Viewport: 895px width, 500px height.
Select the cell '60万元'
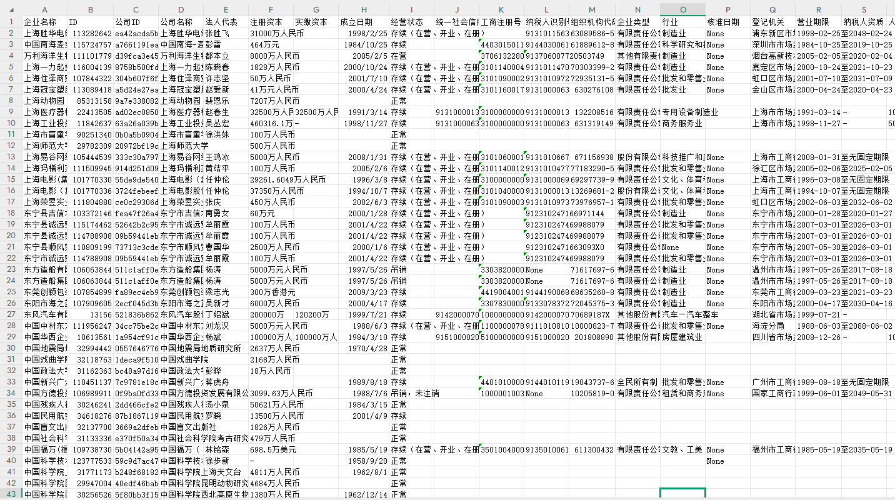[x=271, y=213]
